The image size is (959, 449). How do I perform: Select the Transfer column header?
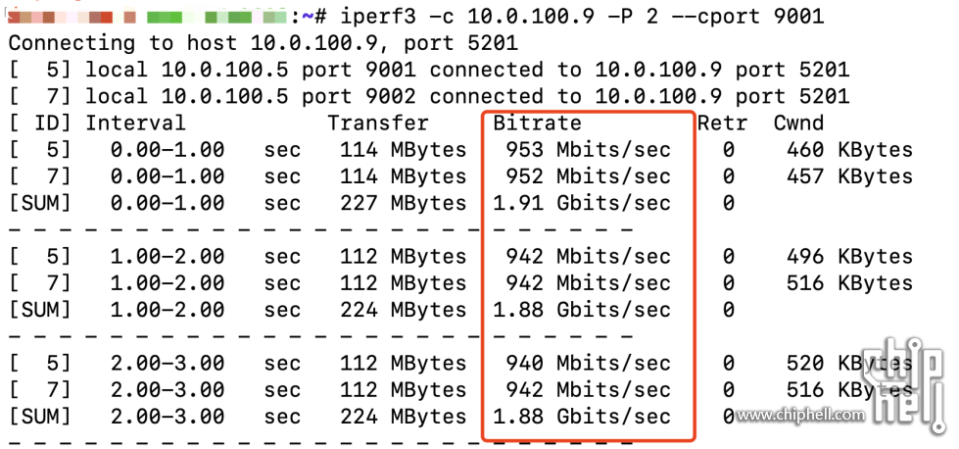coord(378,124)
